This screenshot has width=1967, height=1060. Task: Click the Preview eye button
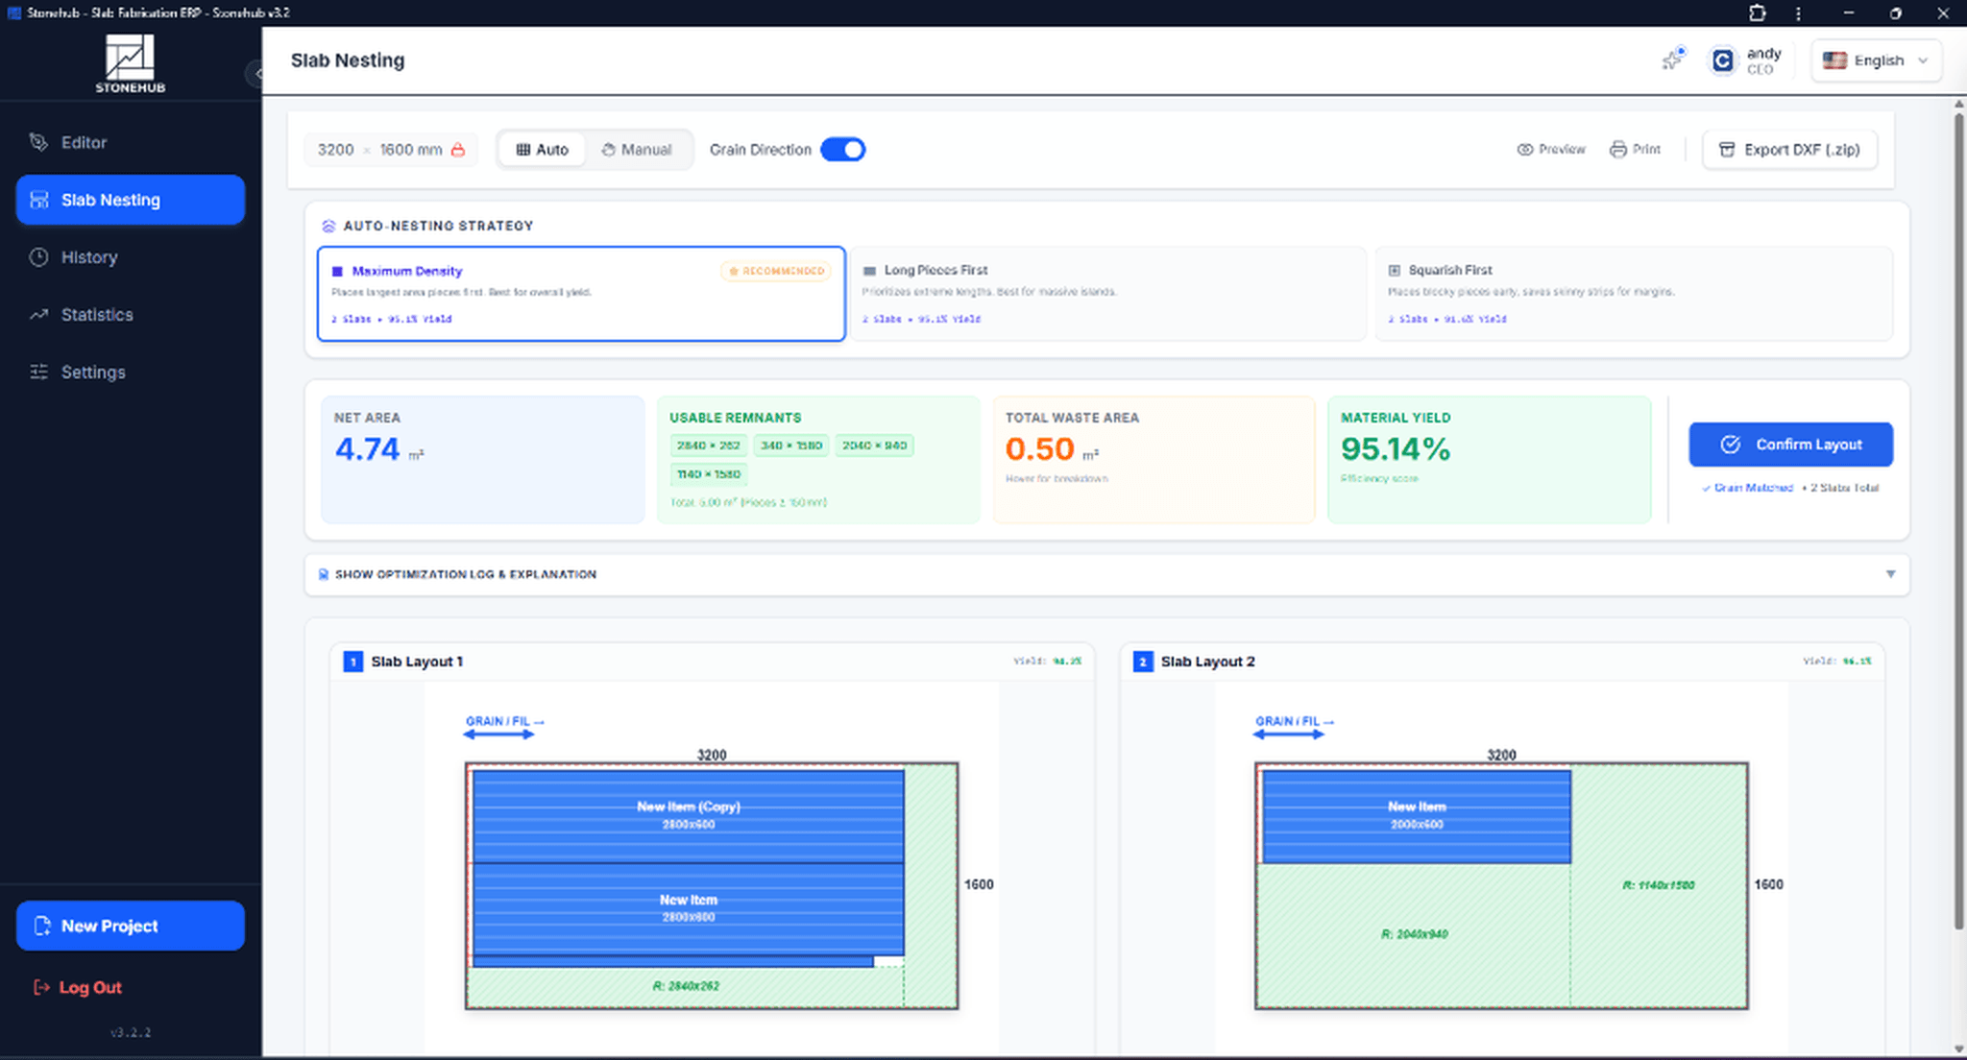1551,150
